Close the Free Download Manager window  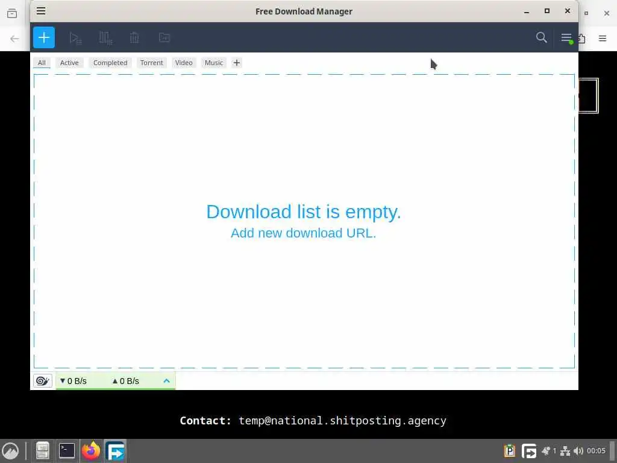(x=568, y=11)
